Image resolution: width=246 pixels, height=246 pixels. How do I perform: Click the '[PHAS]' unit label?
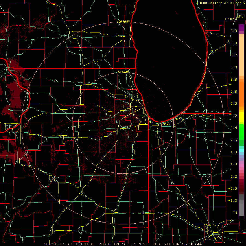pyautogui.click(x=231, y=19)
